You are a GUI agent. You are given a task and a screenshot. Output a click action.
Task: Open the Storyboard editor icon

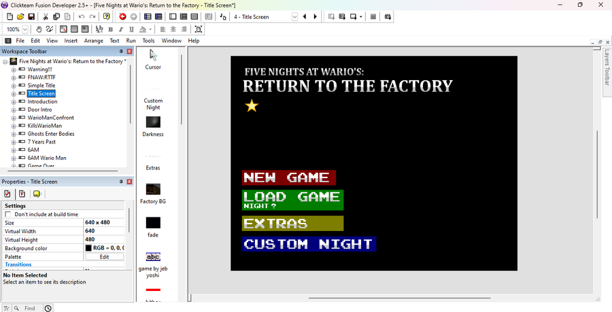tap(148, 17)
